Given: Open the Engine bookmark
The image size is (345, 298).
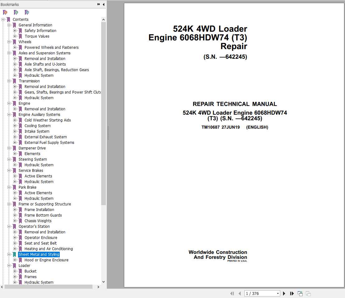Looking at the screenshot, I should point(24,103).
